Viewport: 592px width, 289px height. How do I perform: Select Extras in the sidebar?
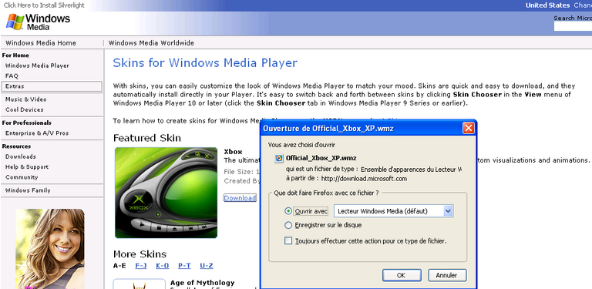52,86
